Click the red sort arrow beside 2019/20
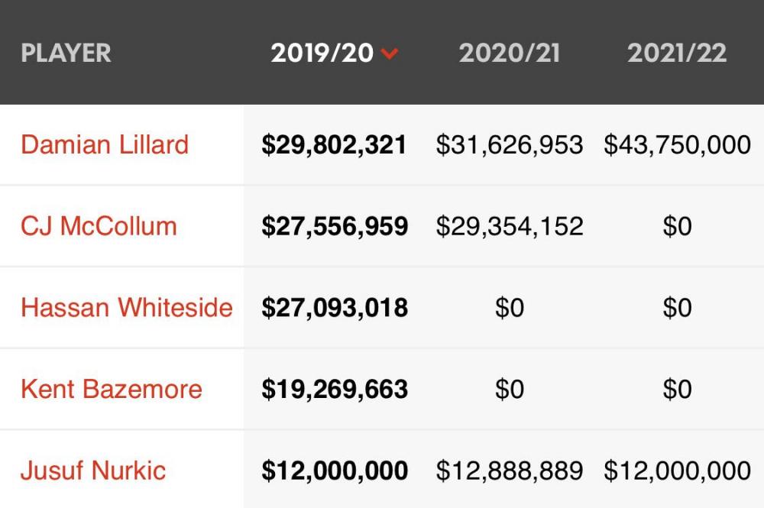The image size is (764, 508). [x=390, y=54]
